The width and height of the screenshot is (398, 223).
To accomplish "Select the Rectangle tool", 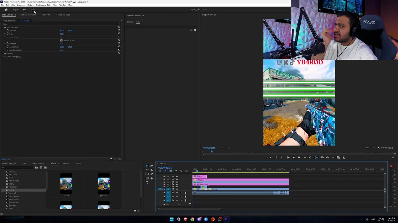I will tap(147, 178).
